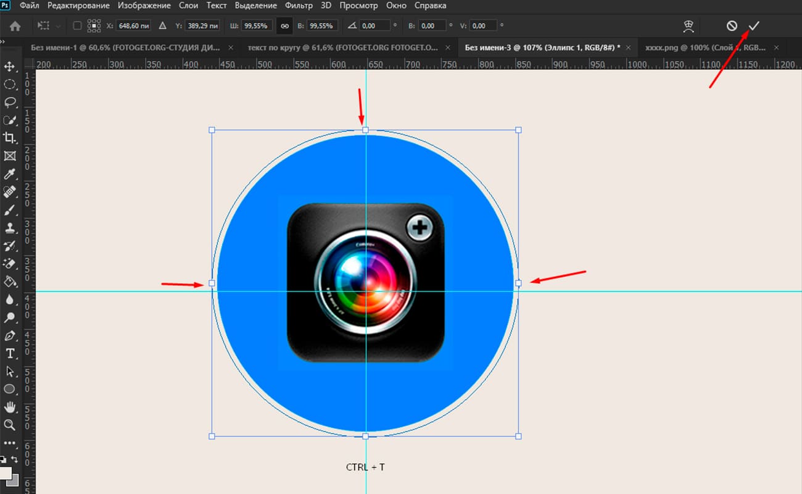Close the xxxx.png tab
Viewport: 802px width, 494px height.
point(776,47)
